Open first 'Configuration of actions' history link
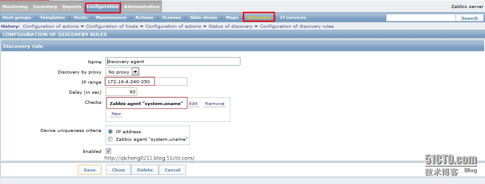 click(x=51, y=26)
